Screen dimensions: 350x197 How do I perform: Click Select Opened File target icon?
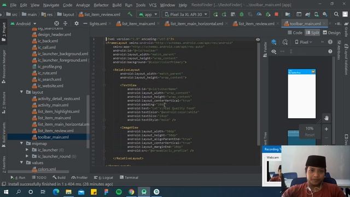click(x=56, y=24)
